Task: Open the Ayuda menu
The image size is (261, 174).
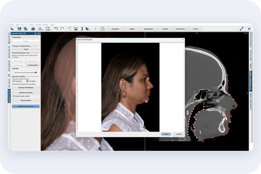Action: click(52, 24)
